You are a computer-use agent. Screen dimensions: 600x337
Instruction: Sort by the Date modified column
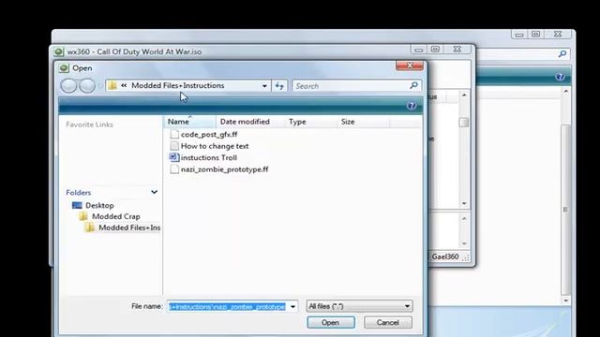[250, 122]
